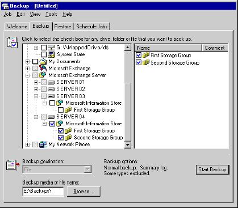Switch to the Welcome tab
Viewport: 238px width, 208px height.
tap(17, 27)
